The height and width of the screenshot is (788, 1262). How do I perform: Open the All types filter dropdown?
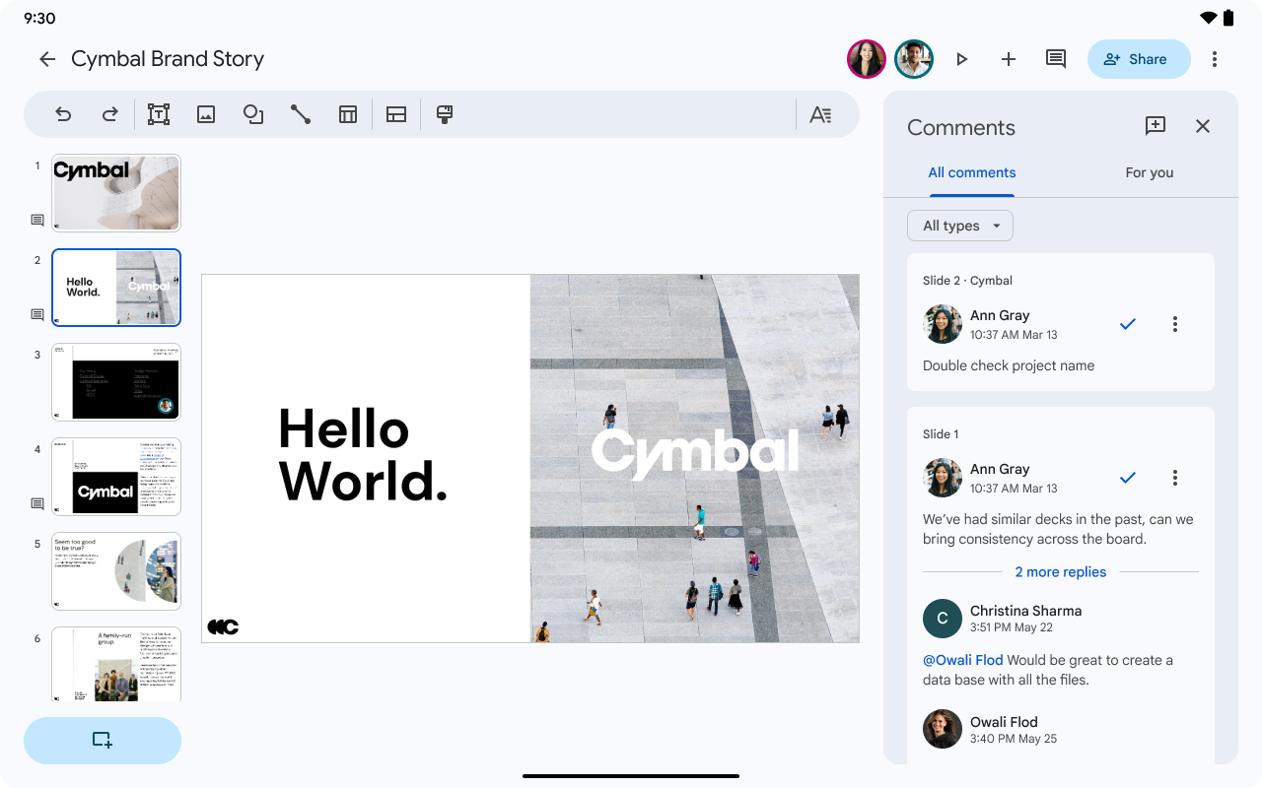[x=960, y=226]
